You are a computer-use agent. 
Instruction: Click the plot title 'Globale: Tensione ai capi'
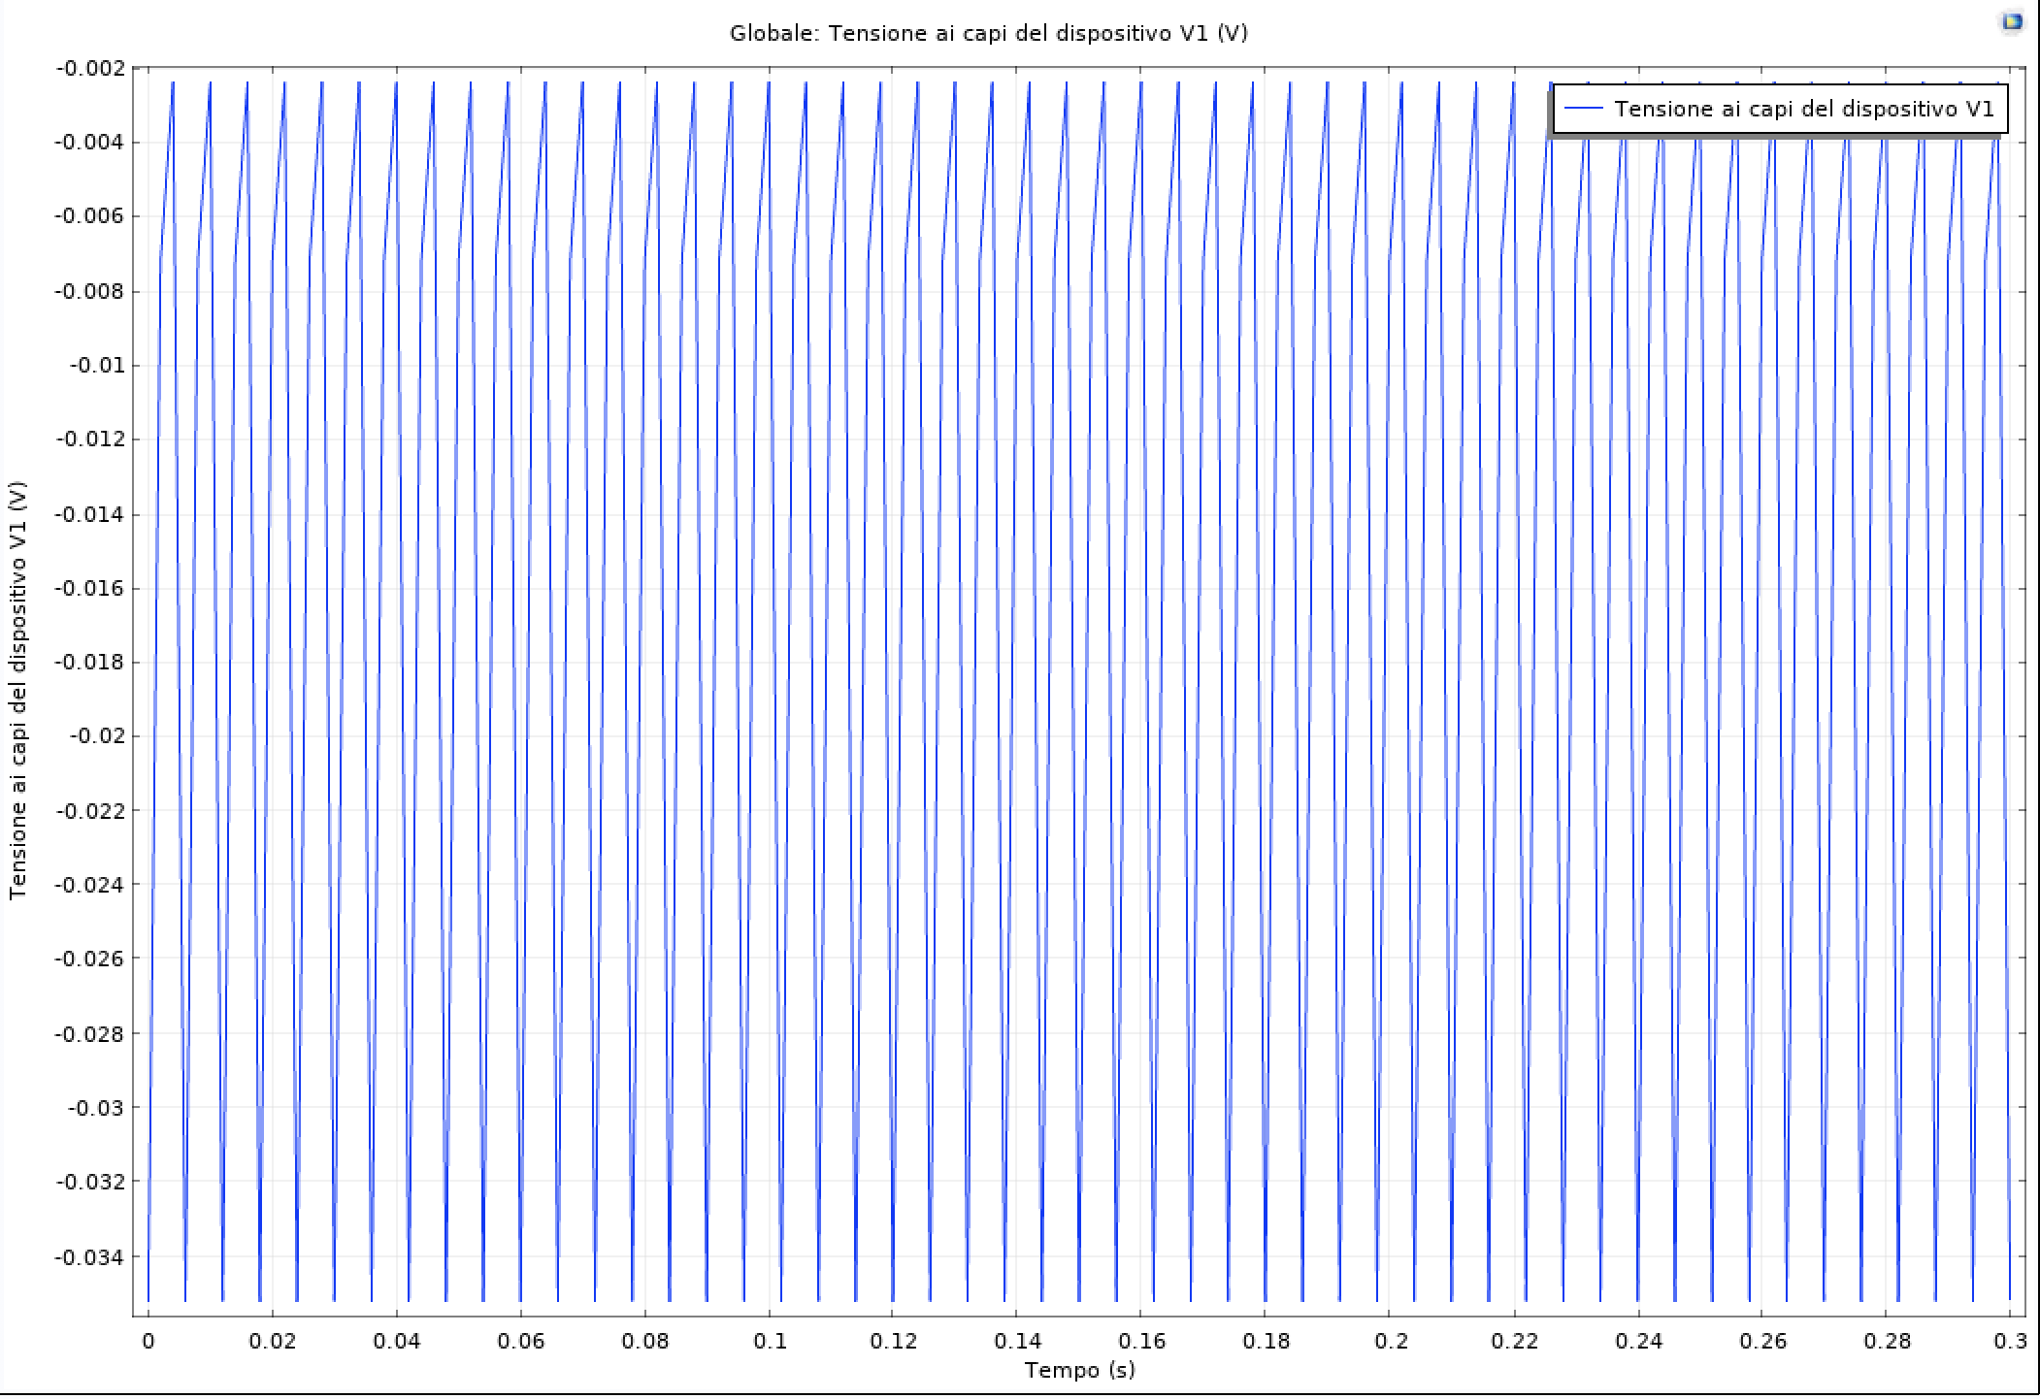[988, 34]
